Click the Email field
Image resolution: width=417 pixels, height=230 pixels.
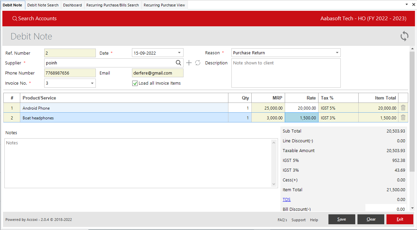tap(158, 73)
